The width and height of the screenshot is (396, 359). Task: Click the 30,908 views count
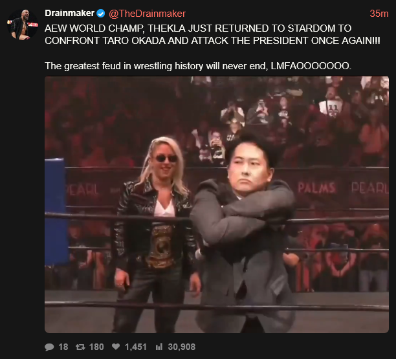182,347
